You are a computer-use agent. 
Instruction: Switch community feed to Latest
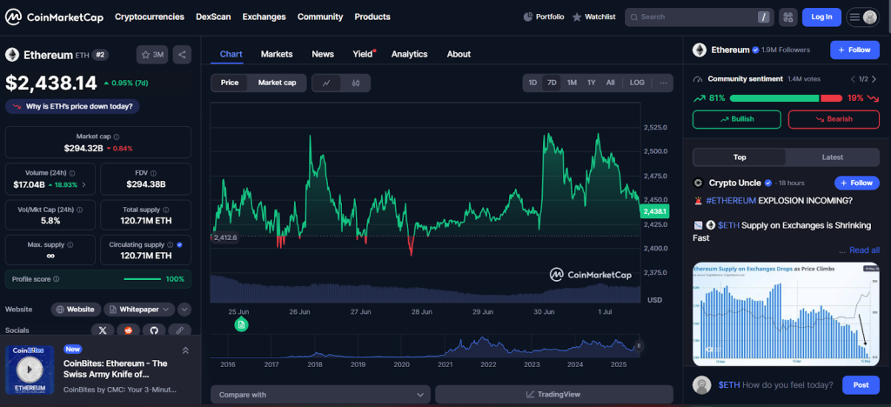coord(833,157)
